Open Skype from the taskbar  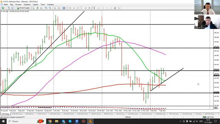(70, 121)
